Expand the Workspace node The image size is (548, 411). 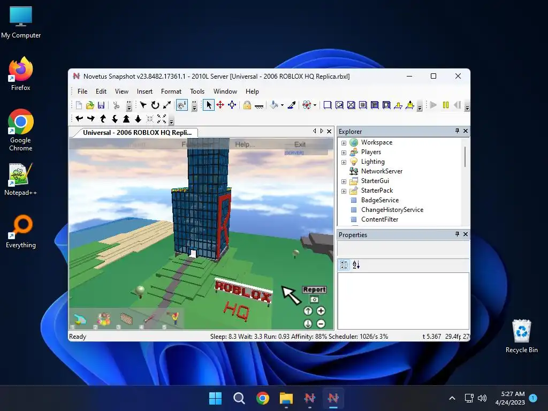(344, 143)
